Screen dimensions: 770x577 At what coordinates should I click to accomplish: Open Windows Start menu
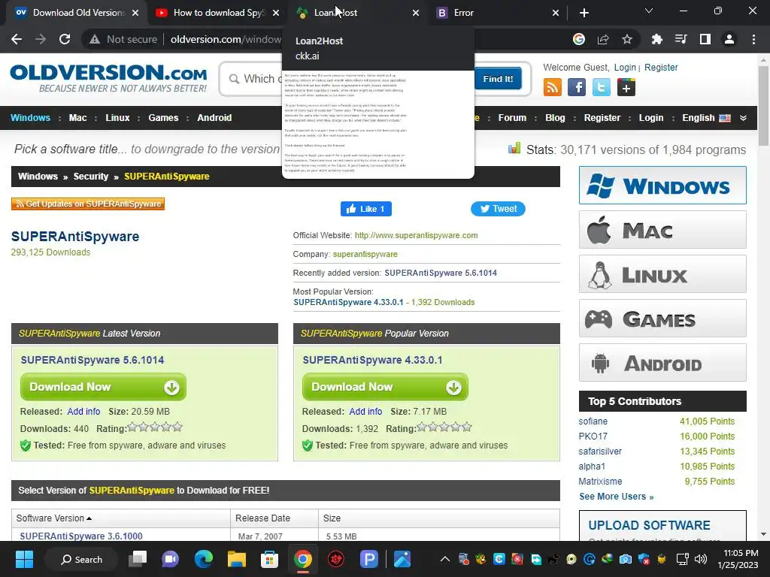pyautogui.click(x=24, y=559)
